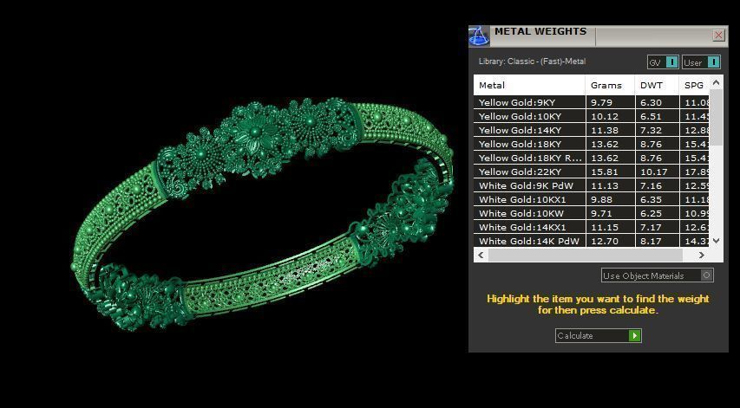The width and height of the screenshot is (740, 408).
Task: Select the Yellow Gold:18KY row
Action: (x=592, y=144)
